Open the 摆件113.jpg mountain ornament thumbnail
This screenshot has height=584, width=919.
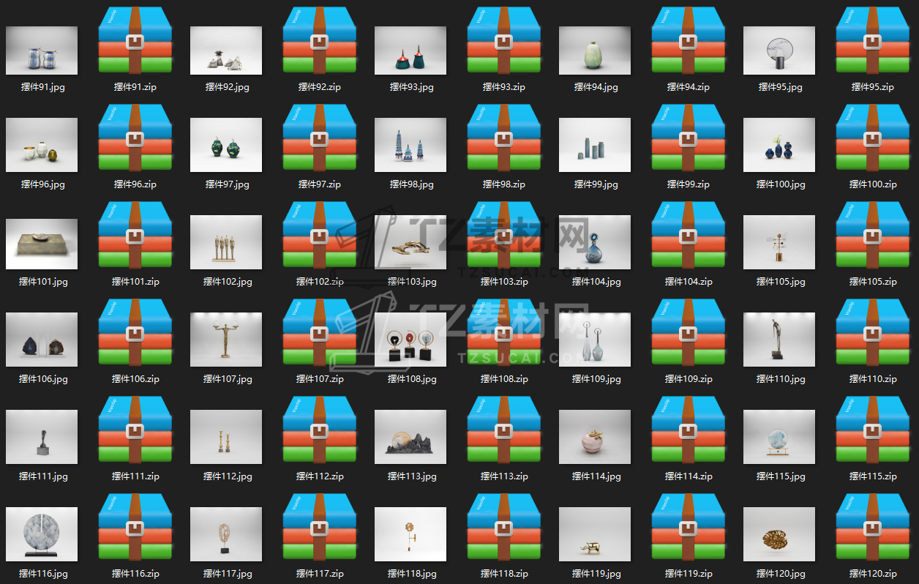[410, 437]
